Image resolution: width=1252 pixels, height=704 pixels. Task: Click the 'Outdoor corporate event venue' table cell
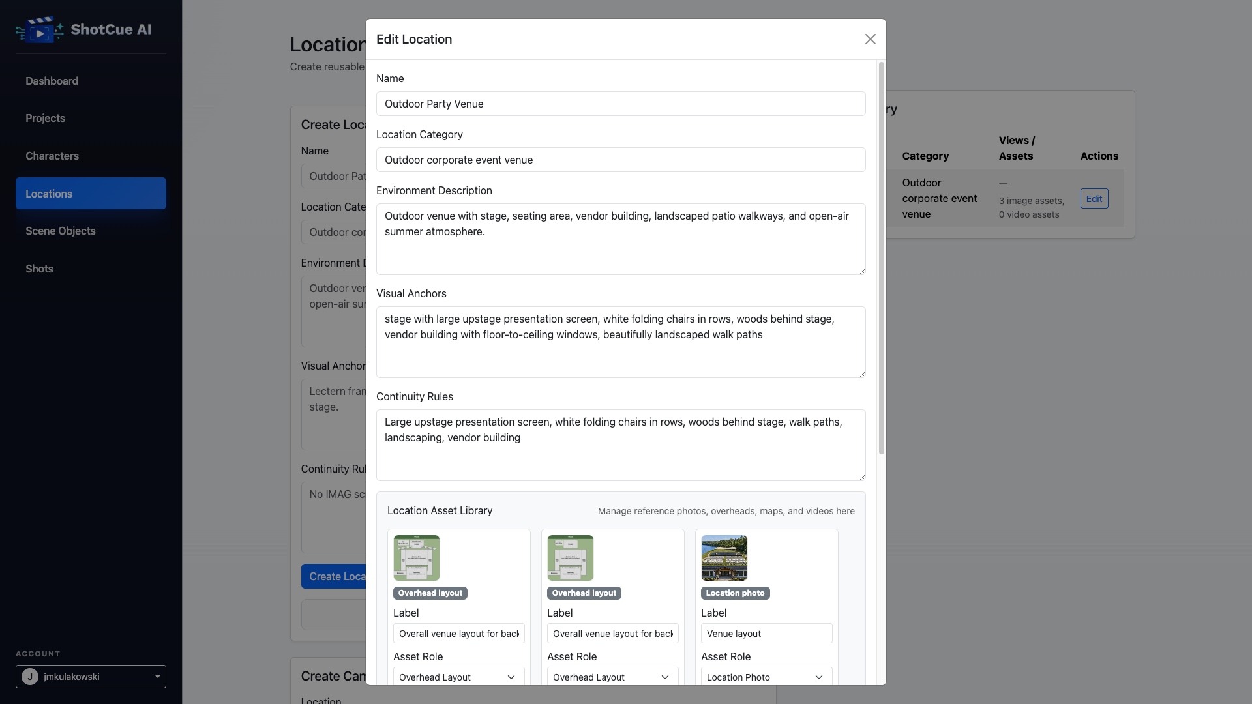click(940, 199)
